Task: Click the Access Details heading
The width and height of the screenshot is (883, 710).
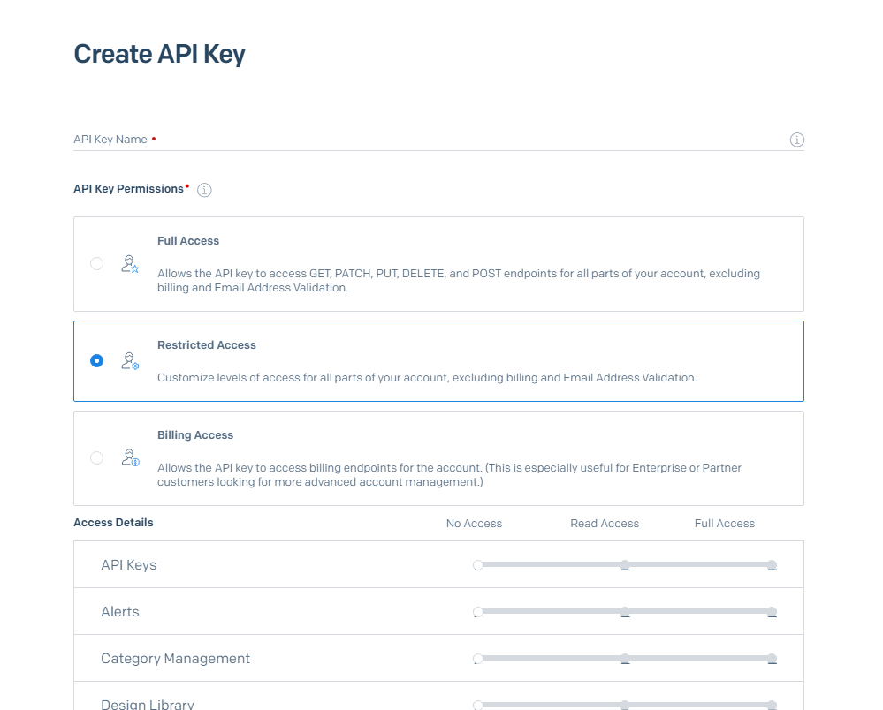Action: coord(113,523)
